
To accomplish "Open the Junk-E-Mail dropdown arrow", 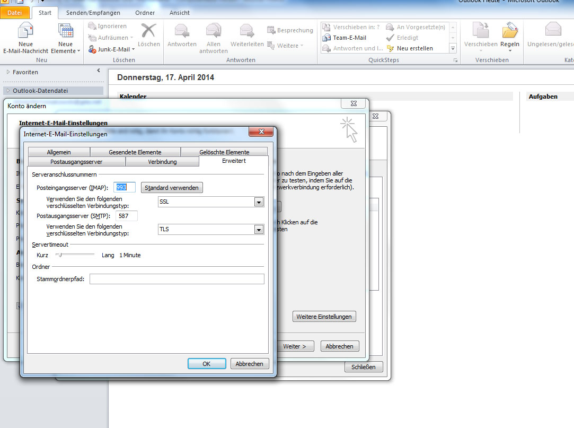I will (x=133, y=49).
